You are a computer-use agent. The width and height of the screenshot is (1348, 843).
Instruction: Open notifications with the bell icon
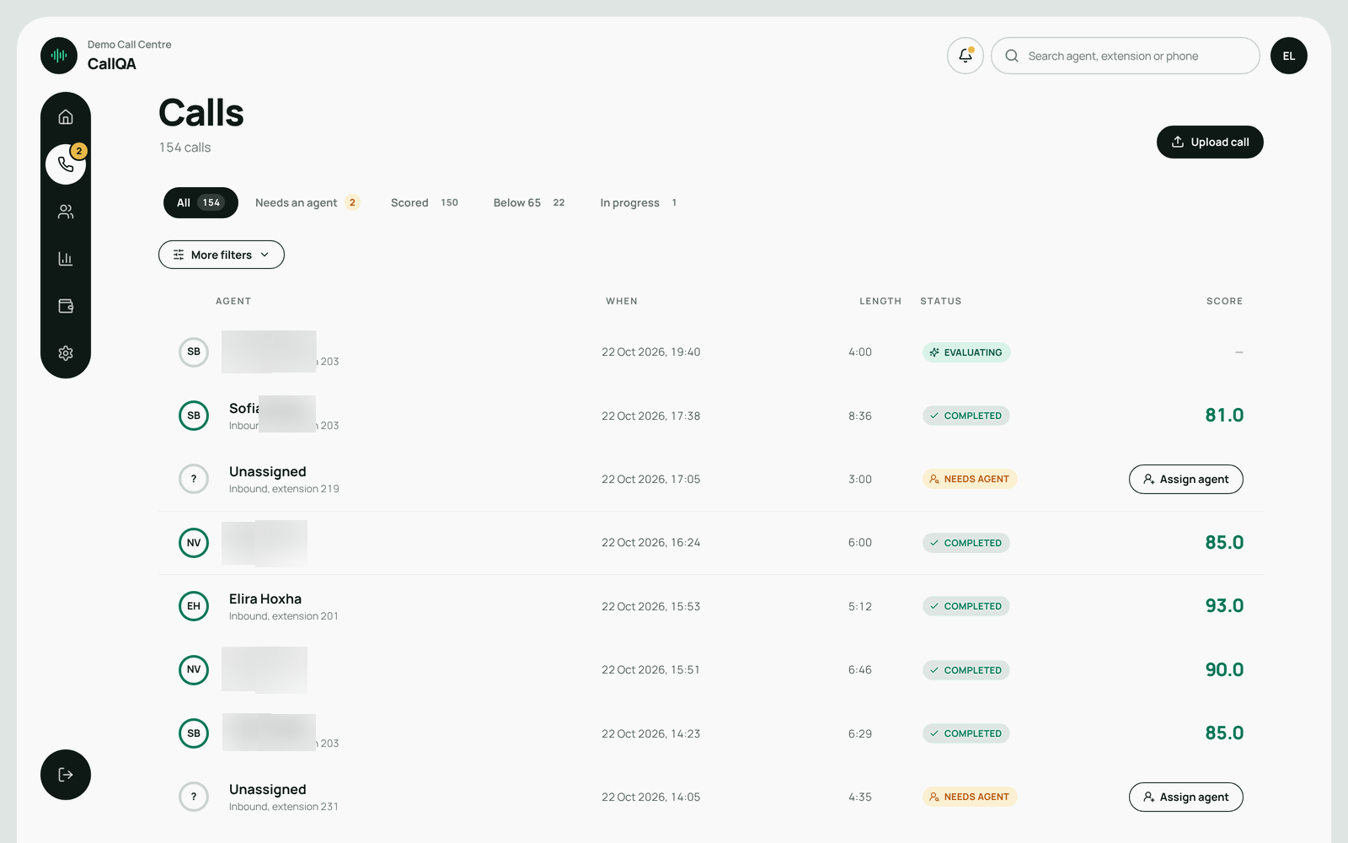click(966, 56)
